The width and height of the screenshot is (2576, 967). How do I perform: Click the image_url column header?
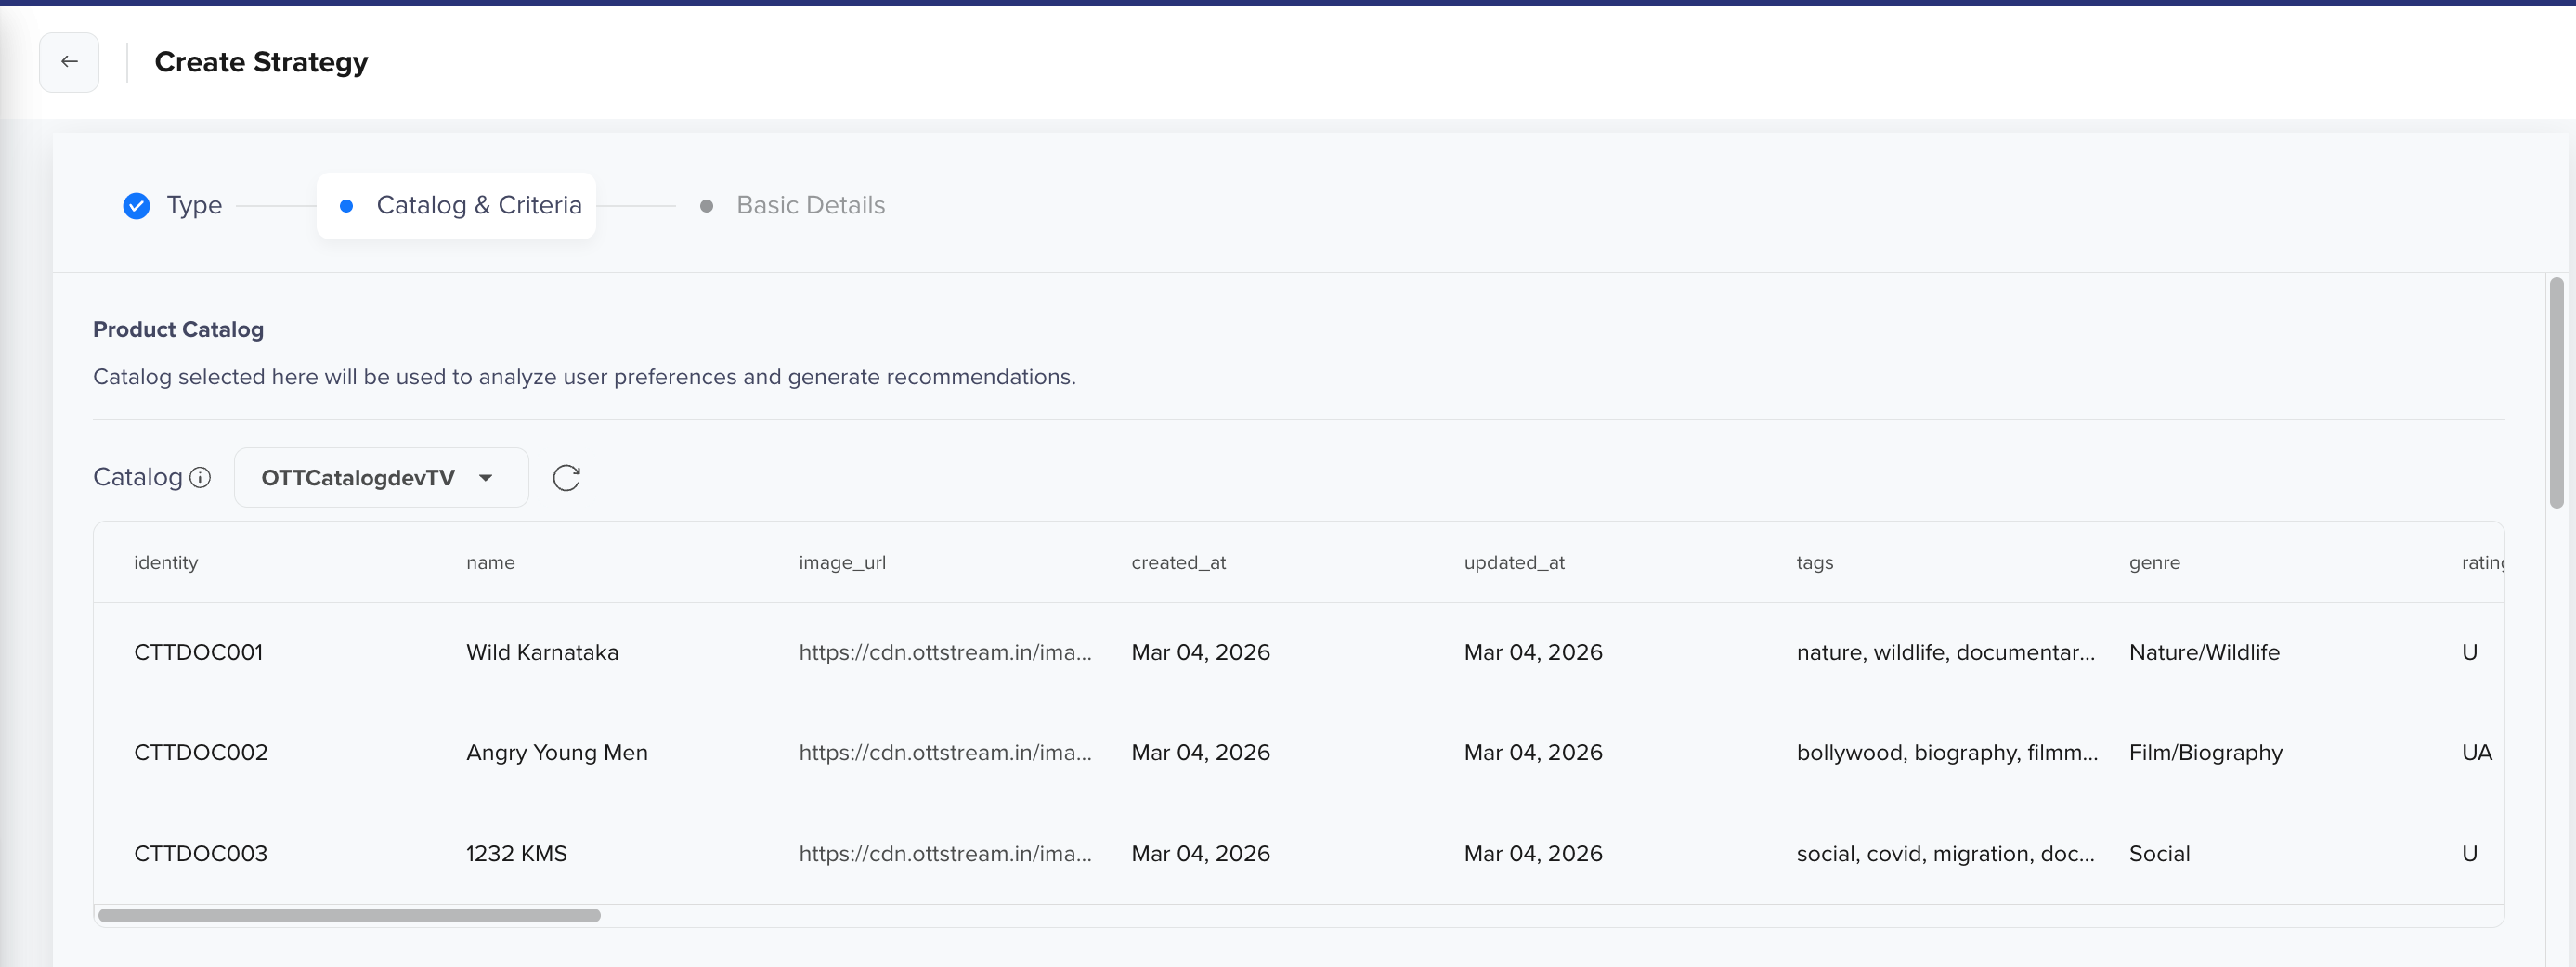[x=842, y=562]
